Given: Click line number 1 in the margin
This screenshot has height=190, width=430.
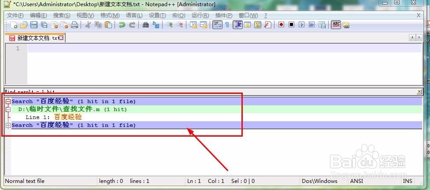Looking at the screenshot, I should [18, 48].
